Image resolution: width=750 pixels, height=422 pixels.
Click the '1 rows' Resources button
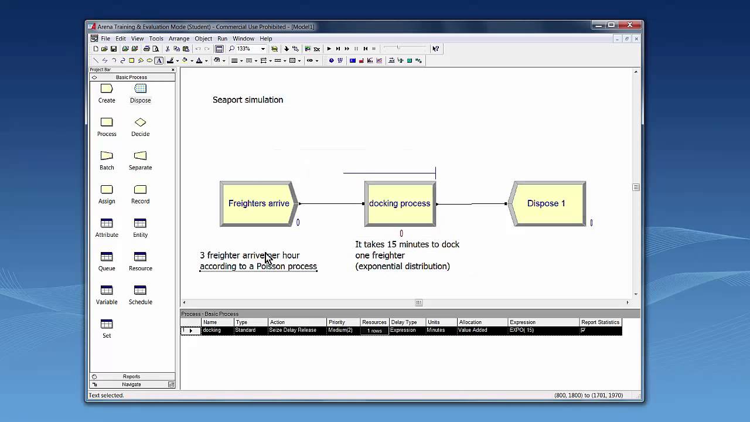pos(374,331)
